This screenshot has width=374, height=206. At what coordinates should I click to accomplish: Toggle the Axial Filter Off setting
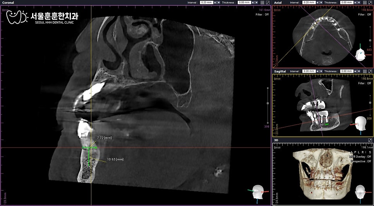click(x=364, y=15)
